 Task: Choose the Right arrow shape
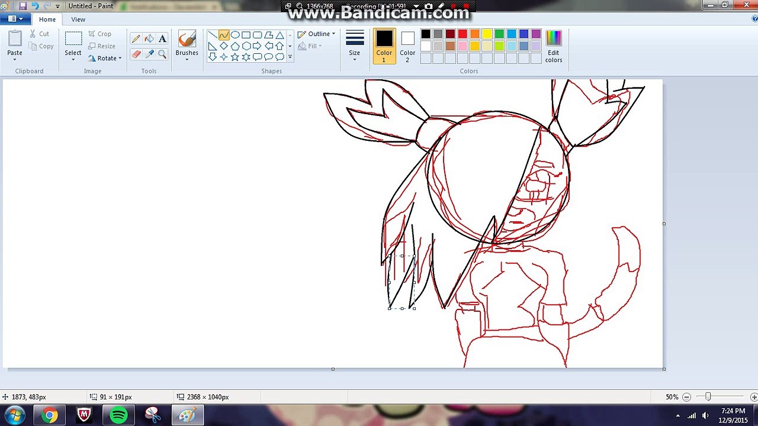click(x=258, y=46)
